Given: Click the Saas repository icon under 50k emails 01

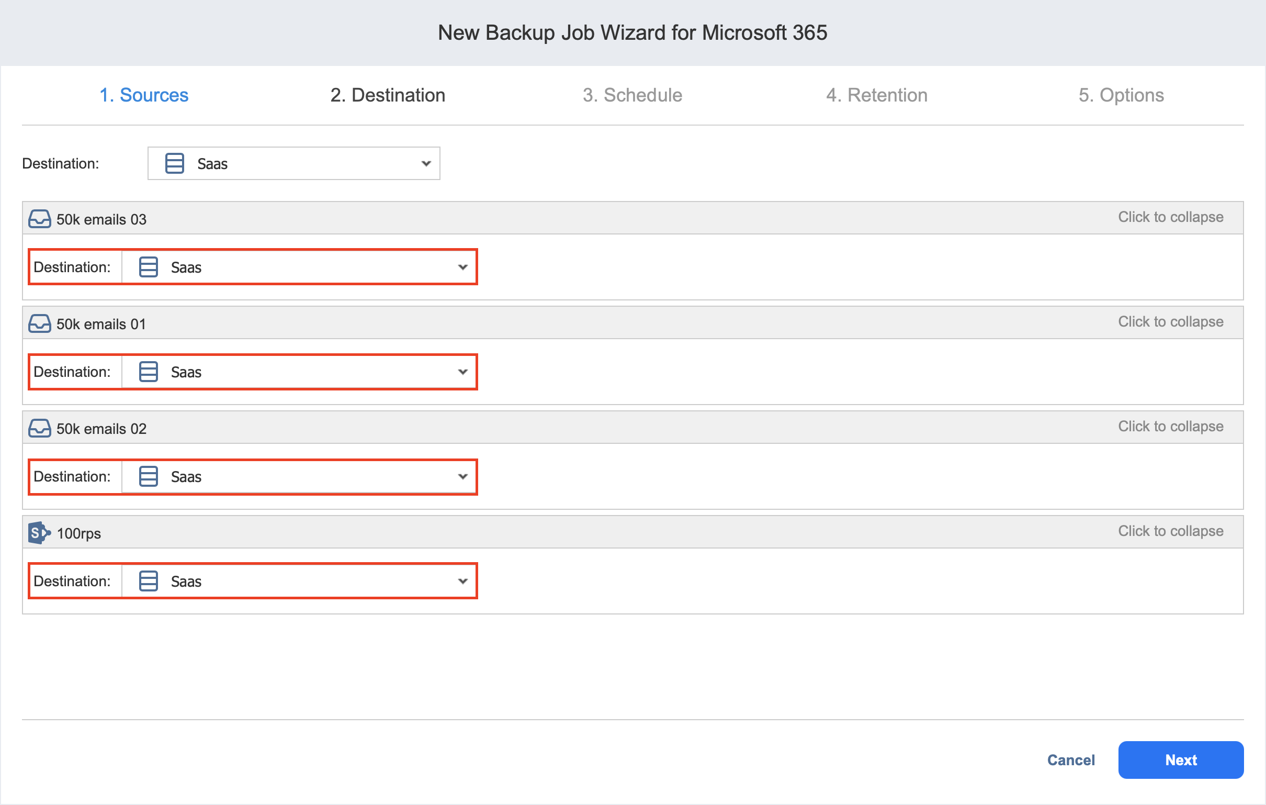Looking at the screenshot, I should click(148, 372).
